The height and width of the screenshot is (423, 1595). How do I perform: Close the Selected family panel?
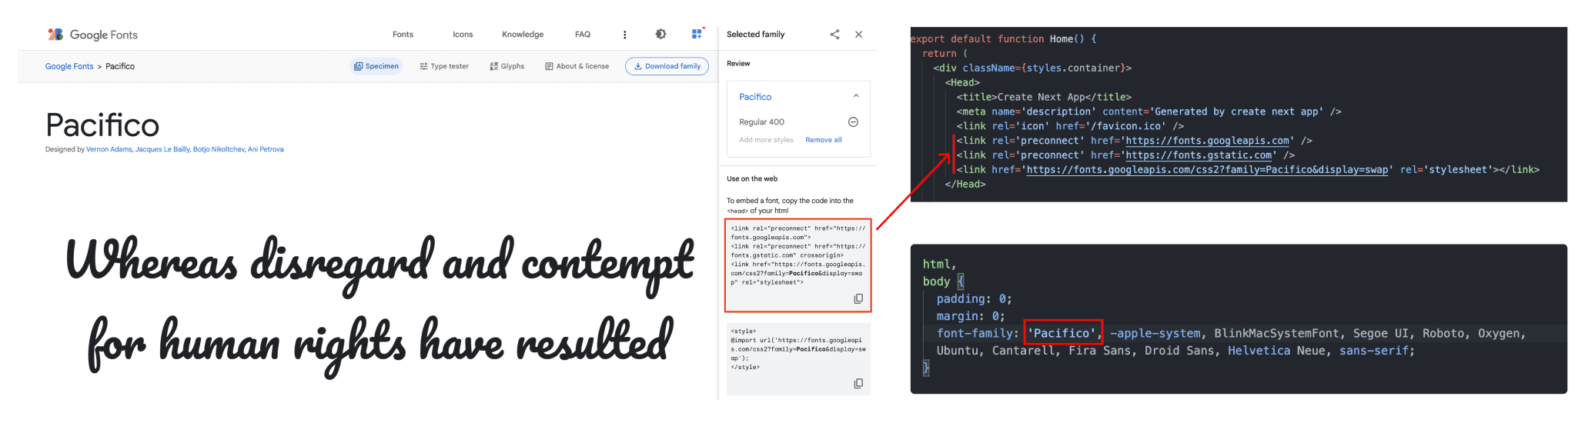[x=858, y=35]
